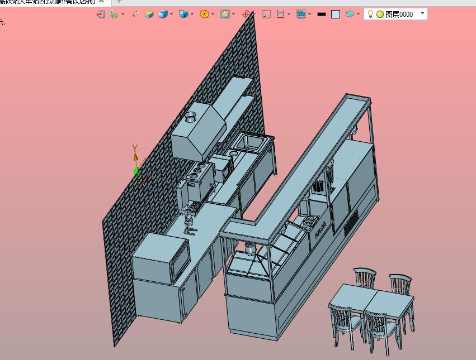Expand the orange polyhedron icon's dropdown arrow

tap(213, 15)
